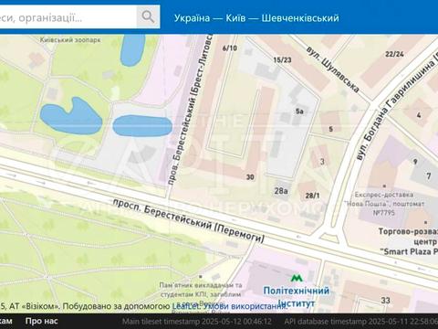Open the Про нас footer link
The image size is (438, 329).
[x=41, y=321]
